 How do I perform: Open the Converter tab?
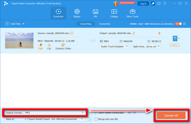coord(58,13)
